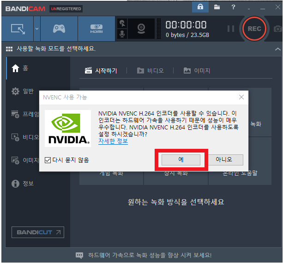This screenshot has height=263, width=283.
Task: Close the NVENC dialog
Action: click(x=241, y=97)
